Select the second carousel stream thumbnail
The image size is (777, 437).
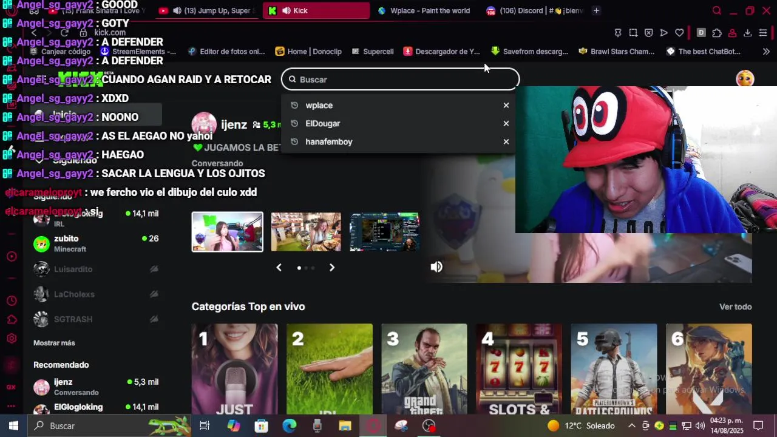(x=306, y=232)
